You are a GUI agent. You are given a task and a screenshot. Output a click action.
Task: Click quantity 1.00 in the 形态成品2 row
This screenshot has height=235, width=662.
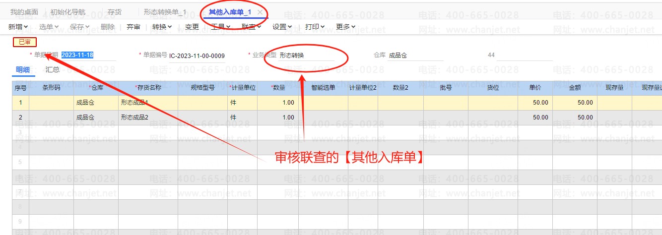tap(278, 117)
